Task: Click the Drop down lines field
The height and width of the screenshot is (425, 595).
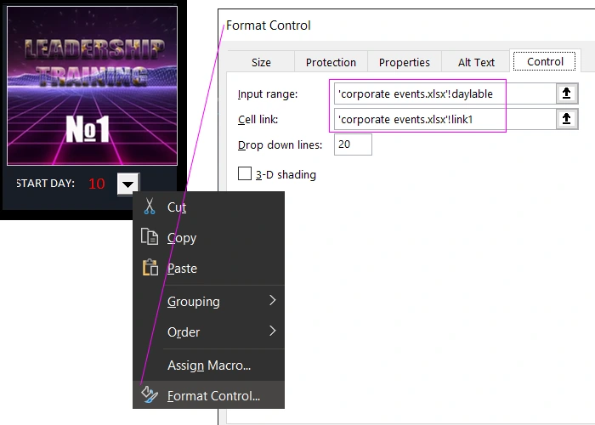Action: [353, 144]
